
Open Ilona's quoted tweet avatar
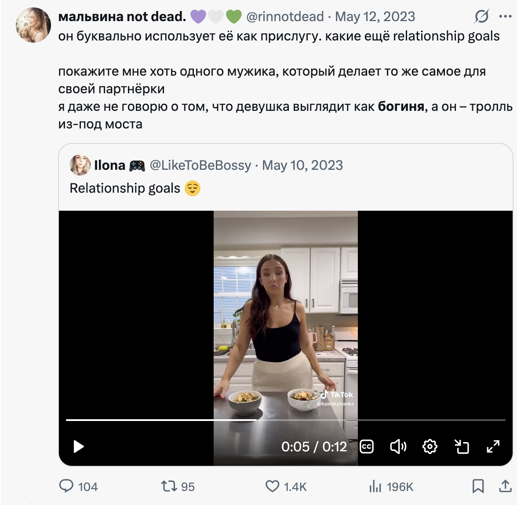(80, 165)
